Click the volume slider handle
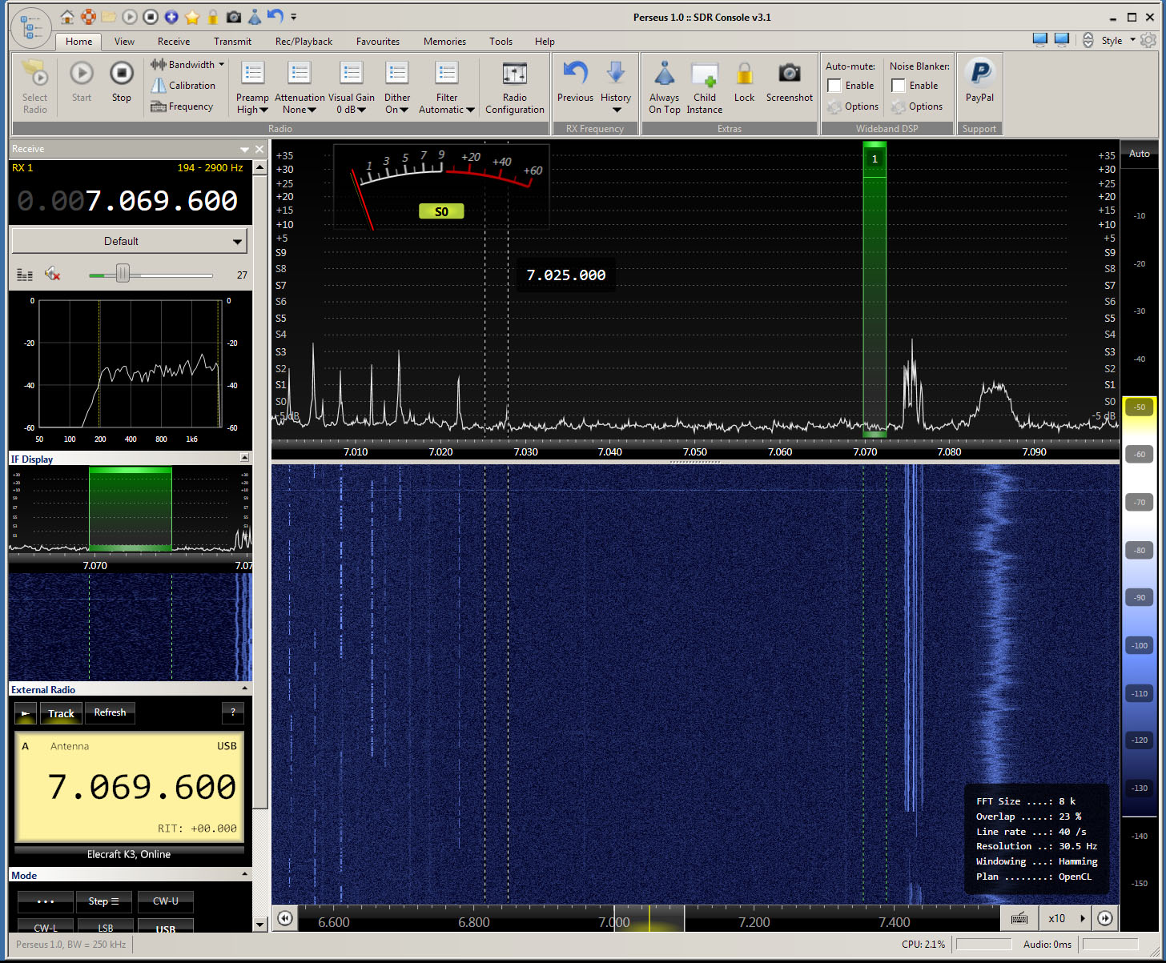 (123, 275)
